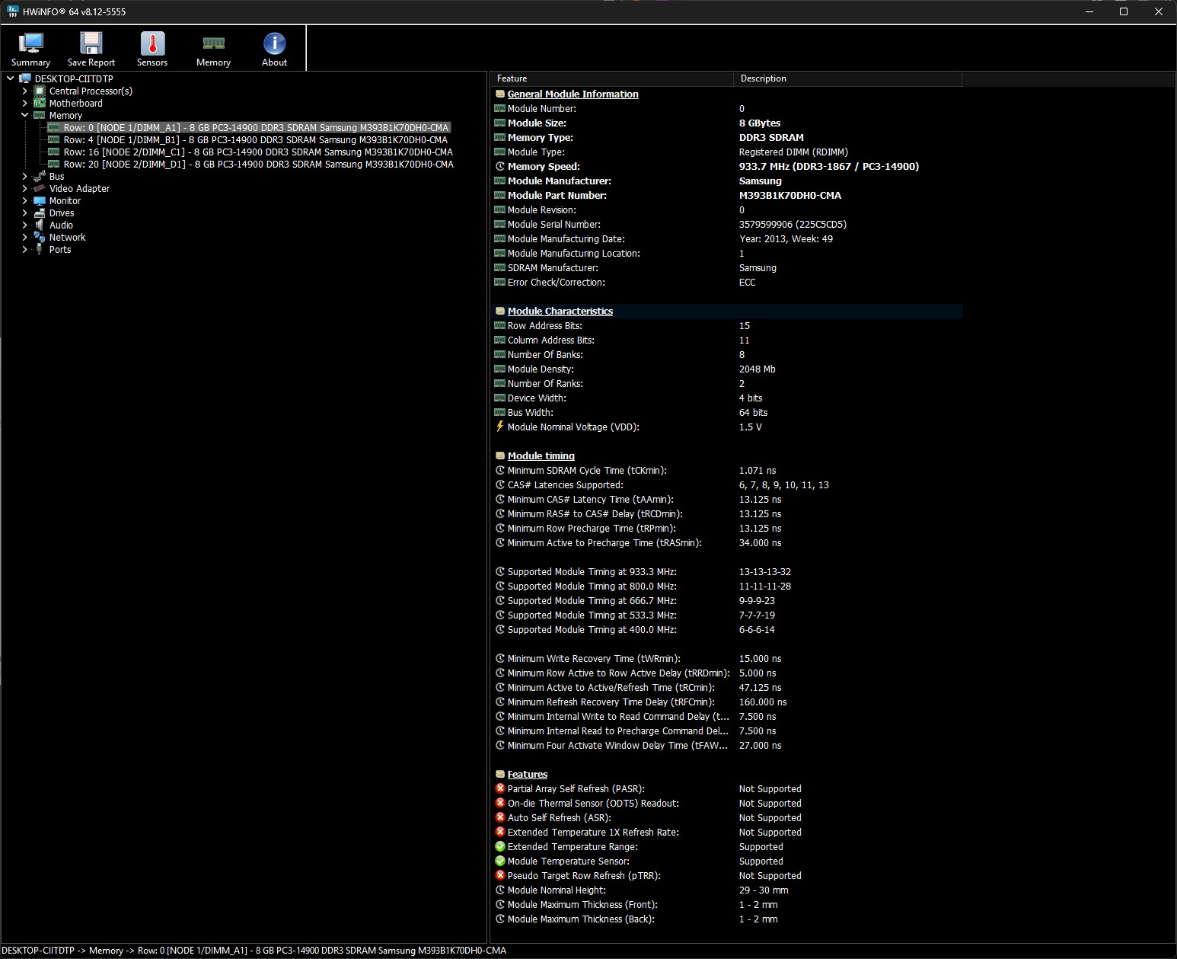Expand the Monitor node
Screen dimensions: 1177x959
24,200
